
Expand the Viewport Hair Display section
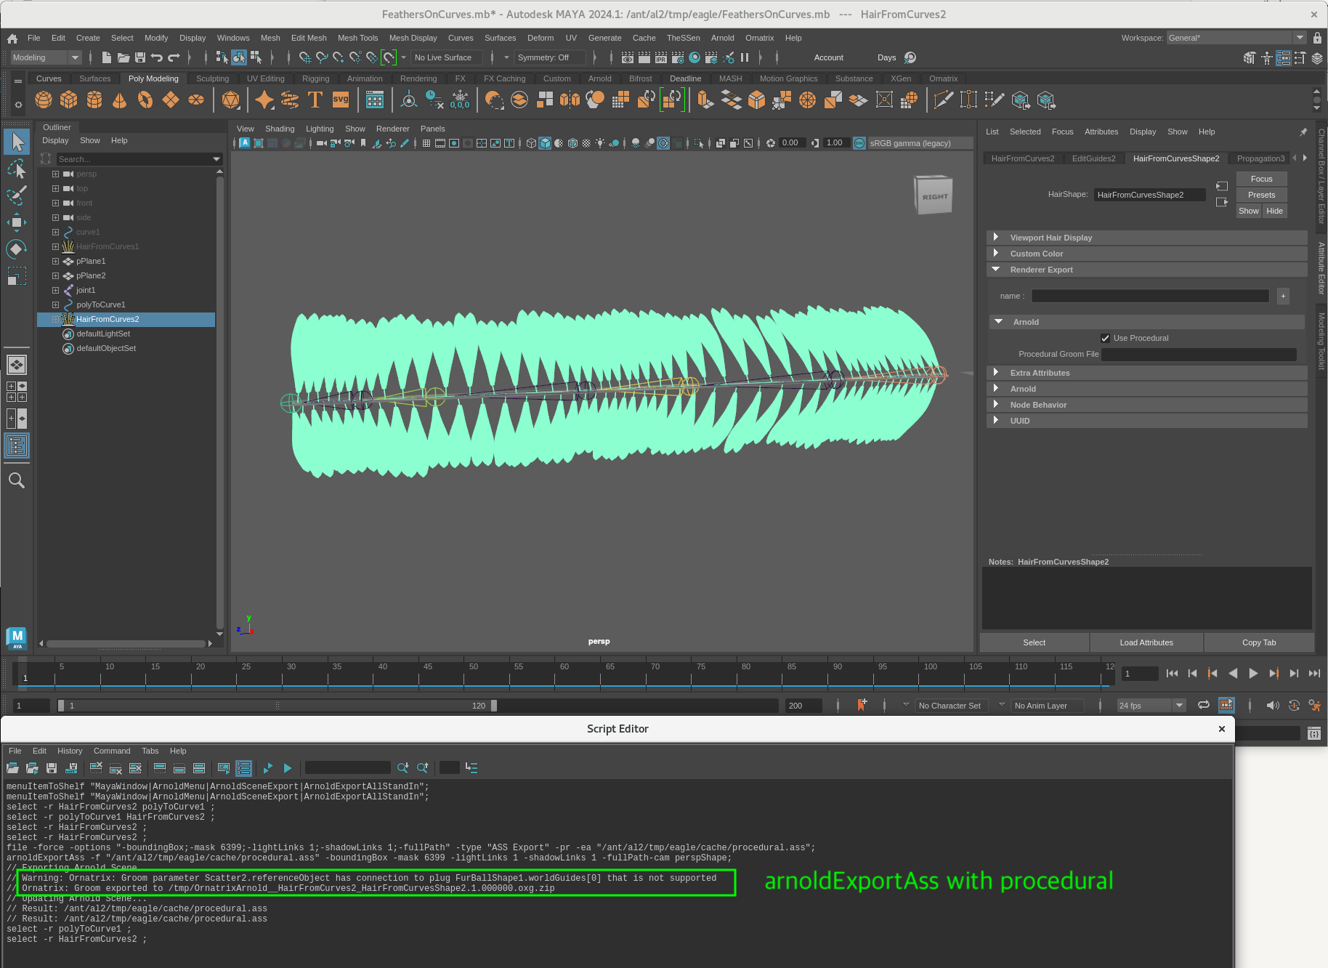pos(996,238)
